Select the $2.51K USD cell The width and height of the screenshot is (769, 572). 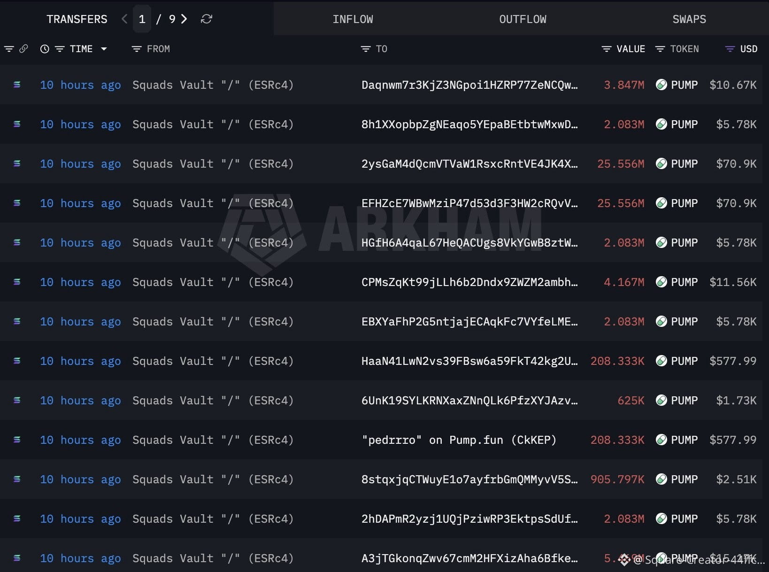(x=737, y=479)
